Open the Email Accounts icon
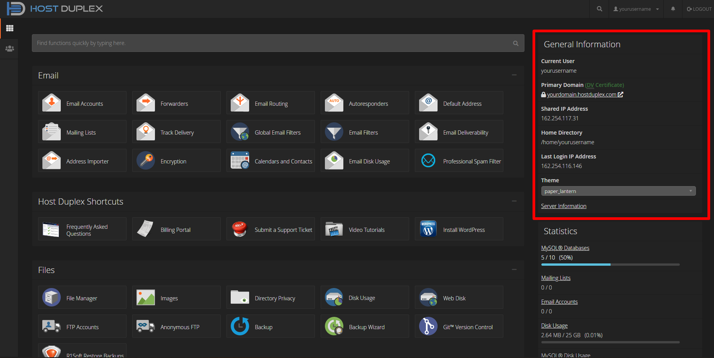The image size is (714, 358). pyautogui.click(x=52, y=103)
